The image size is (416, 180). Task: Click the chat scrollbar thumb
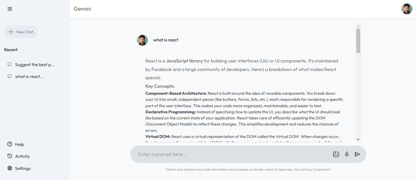coord(358,41)
